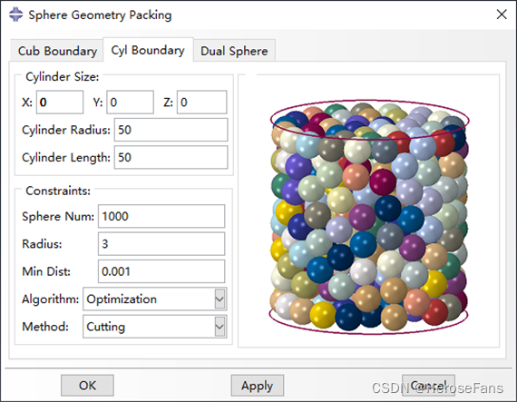Screen dimensions: 517x402
Task: Click the Min Dist input field
Action: [161, 271]
